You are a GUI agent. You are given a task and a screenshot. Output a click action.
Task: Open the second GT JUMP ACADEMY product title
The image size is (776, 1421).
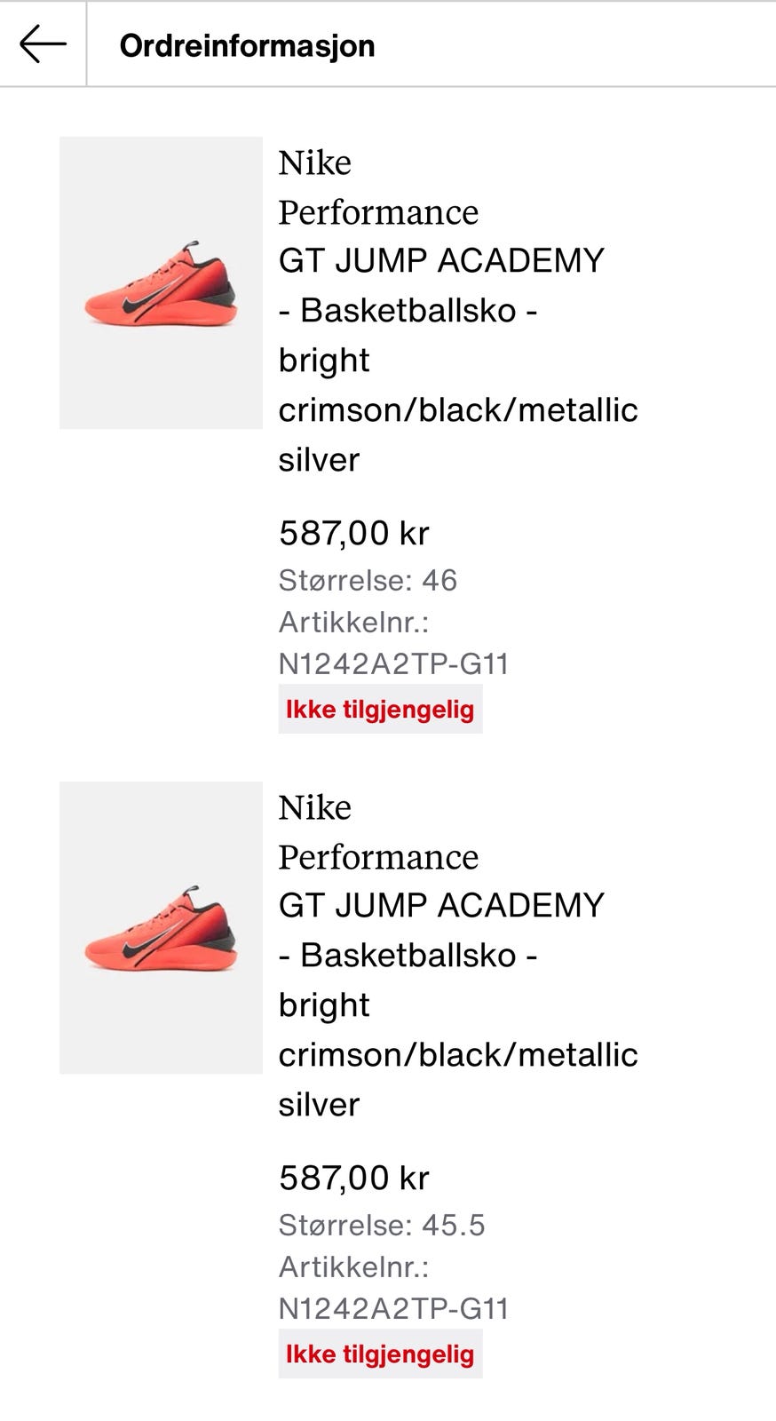pyautogui.click(x=441, y=906)
